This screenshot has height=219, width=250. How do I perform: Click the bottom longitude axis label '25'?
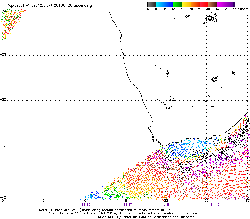click(206, 201)
